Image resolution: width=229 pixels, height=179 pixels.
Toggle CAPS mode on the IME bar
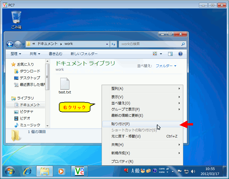point(161,169)
